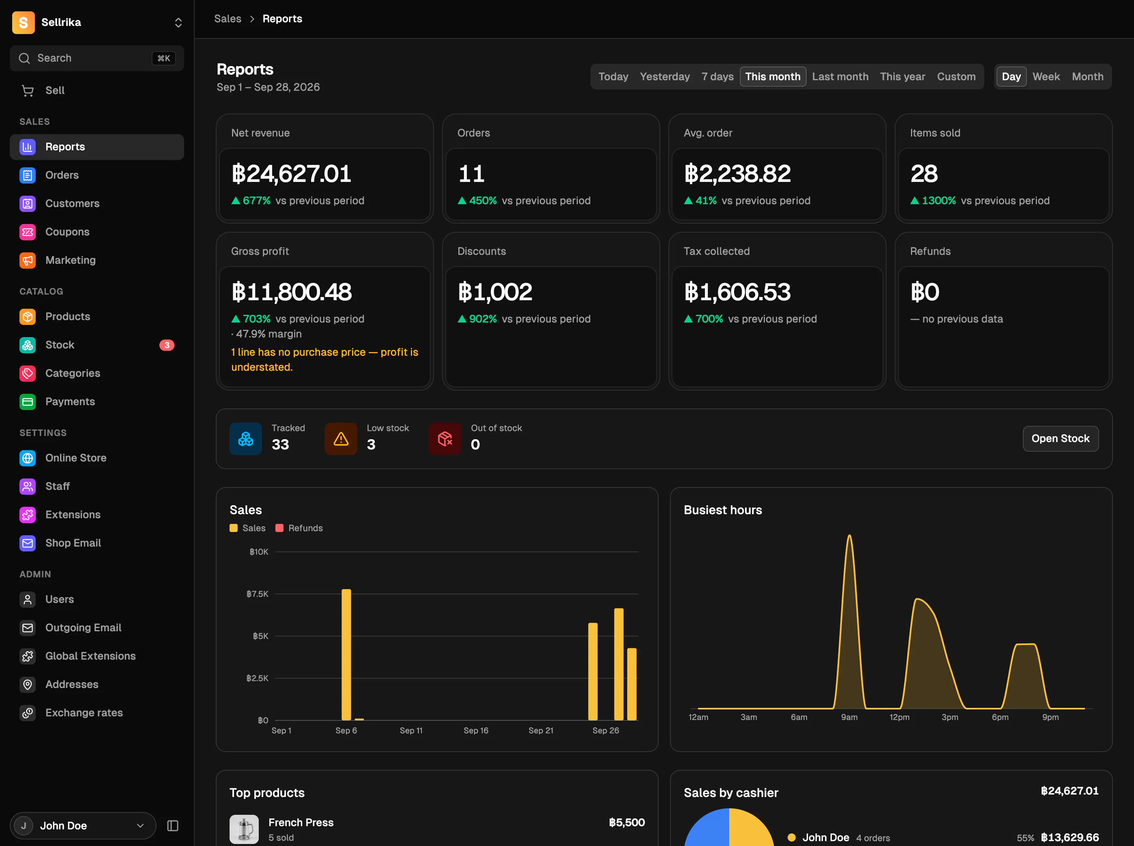Click the Exchange rates icon
Viewport: 1134px width, 846px height.
click(28, 713)
